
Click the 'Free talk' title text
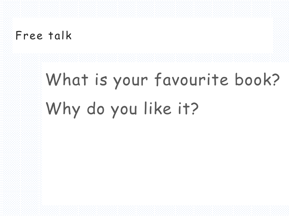(x=43, y=35)
